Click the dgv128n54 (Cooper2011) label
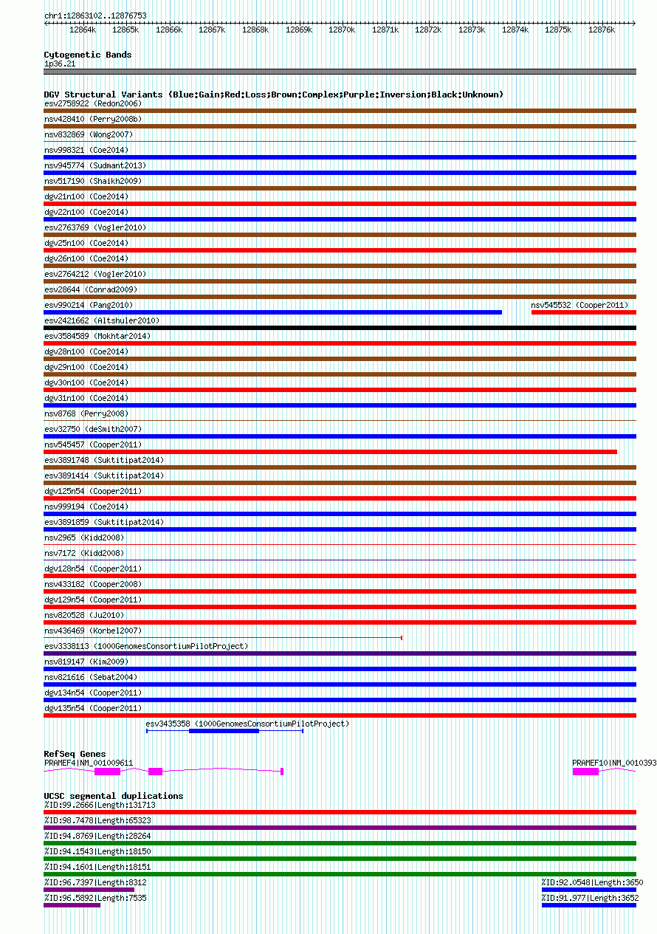The width and height of the screenshot is (657, 934). 93,569
